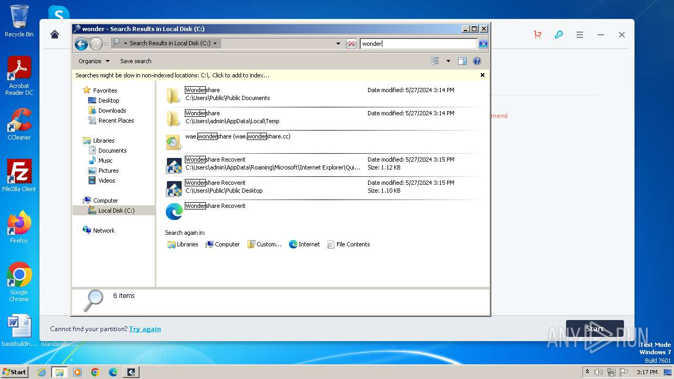This screenshot has width=674, height=379.
Task: Show hidden system tray icons
Action: (x=587, y=372)
